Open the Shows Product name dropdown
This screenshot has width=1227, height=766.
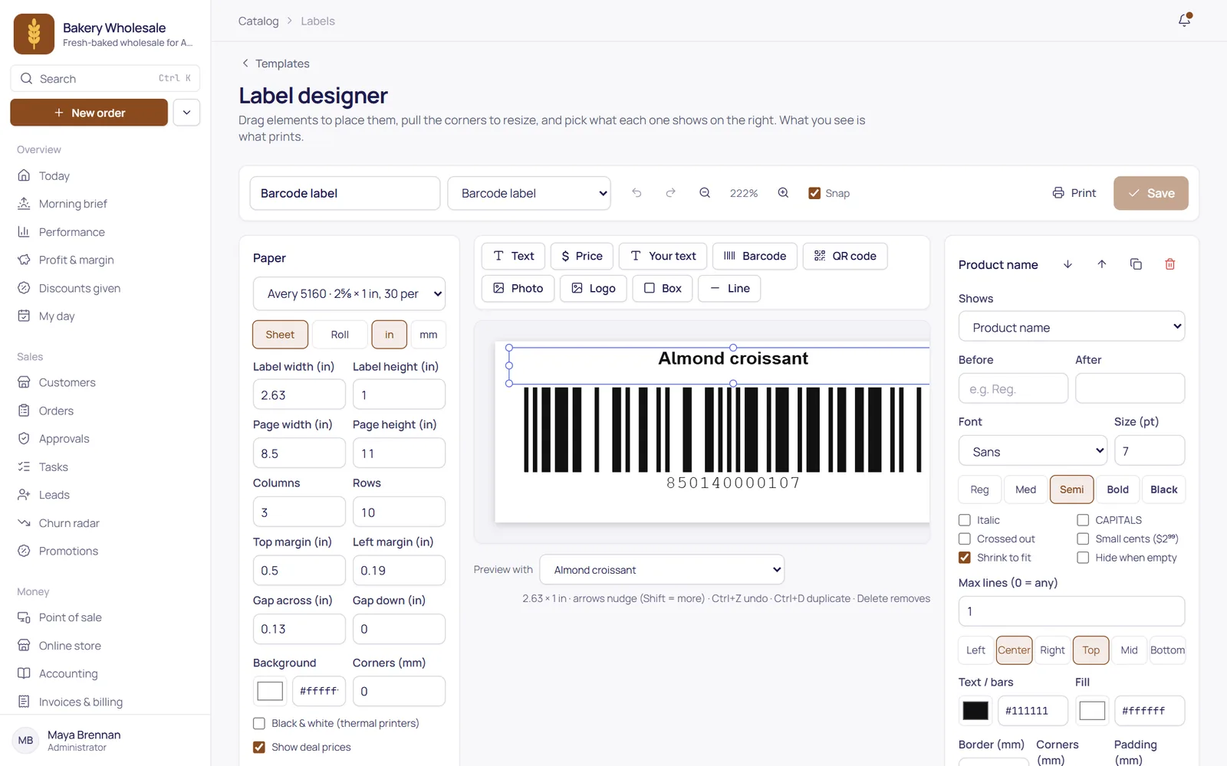1071,327
